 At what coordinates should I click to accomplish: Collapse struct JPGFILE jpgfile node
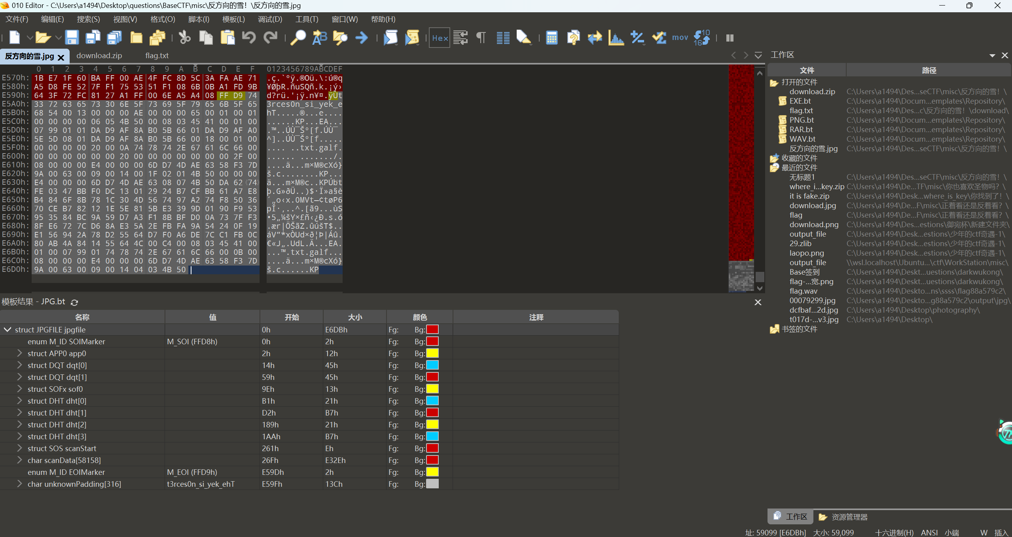coord(8,329)
